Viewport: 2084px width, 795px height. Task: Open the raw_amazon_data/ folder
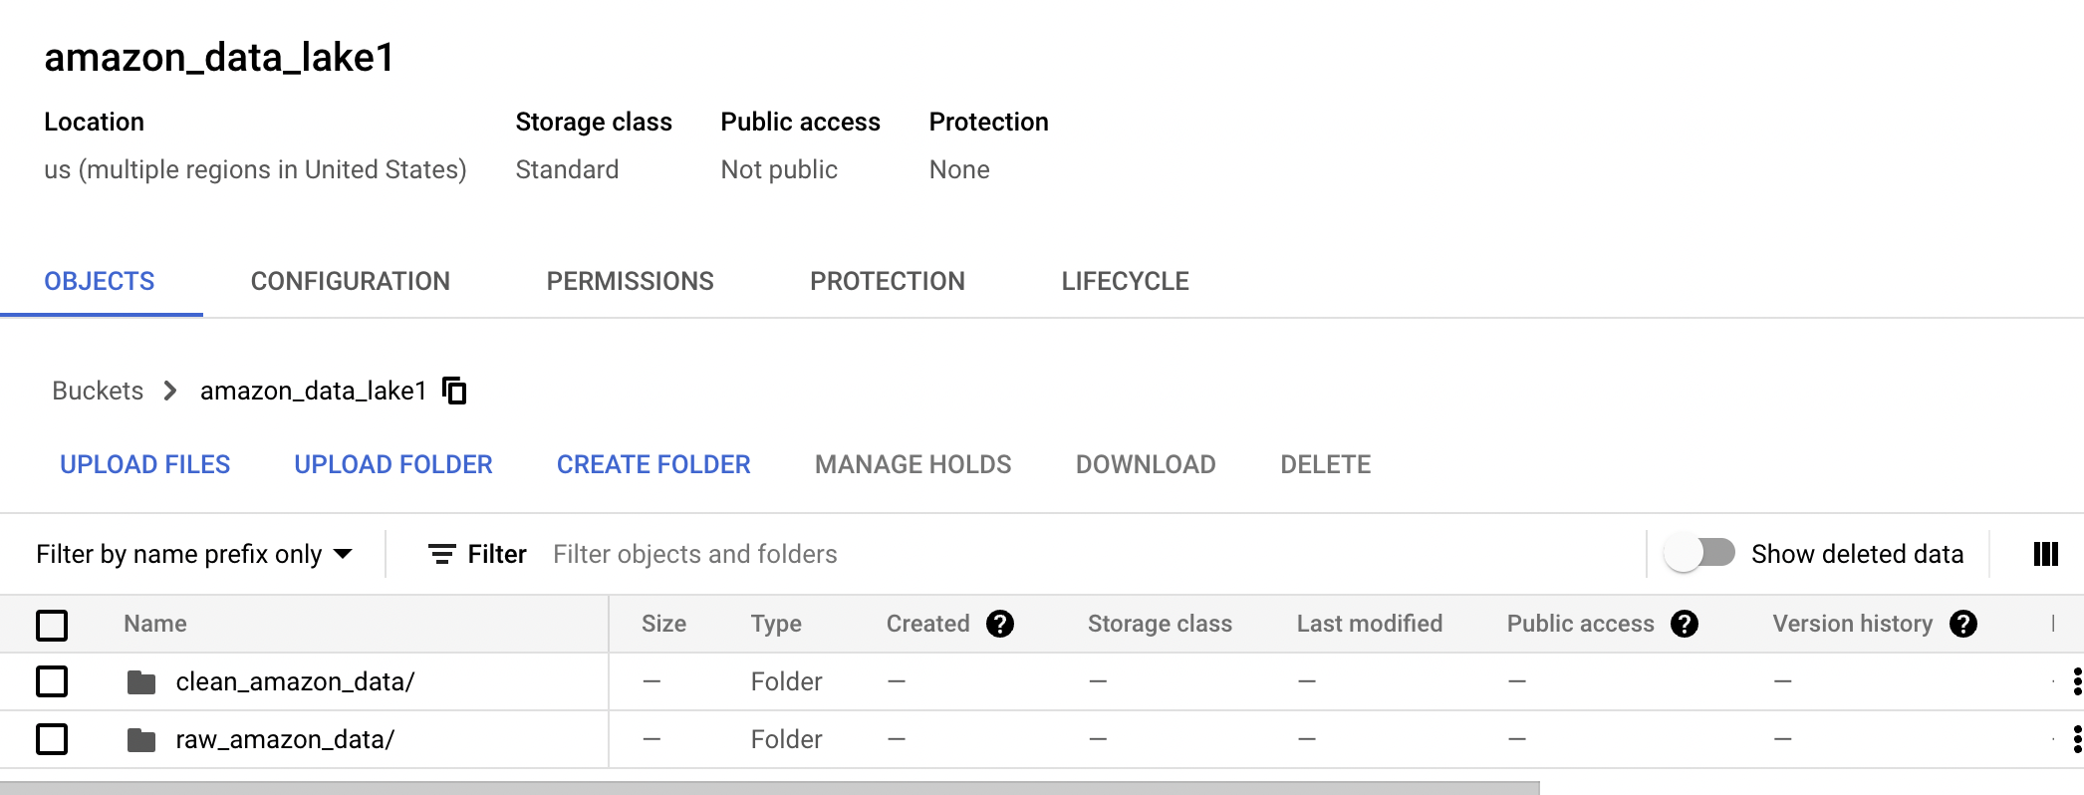285,739
